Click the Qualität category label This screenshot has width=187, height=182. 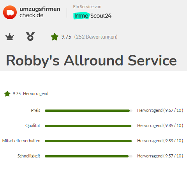pos(33,125)
